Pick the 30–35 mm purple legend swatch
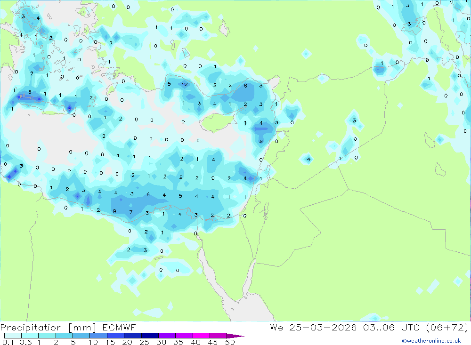The image size is (471, 345). point(167,336)
